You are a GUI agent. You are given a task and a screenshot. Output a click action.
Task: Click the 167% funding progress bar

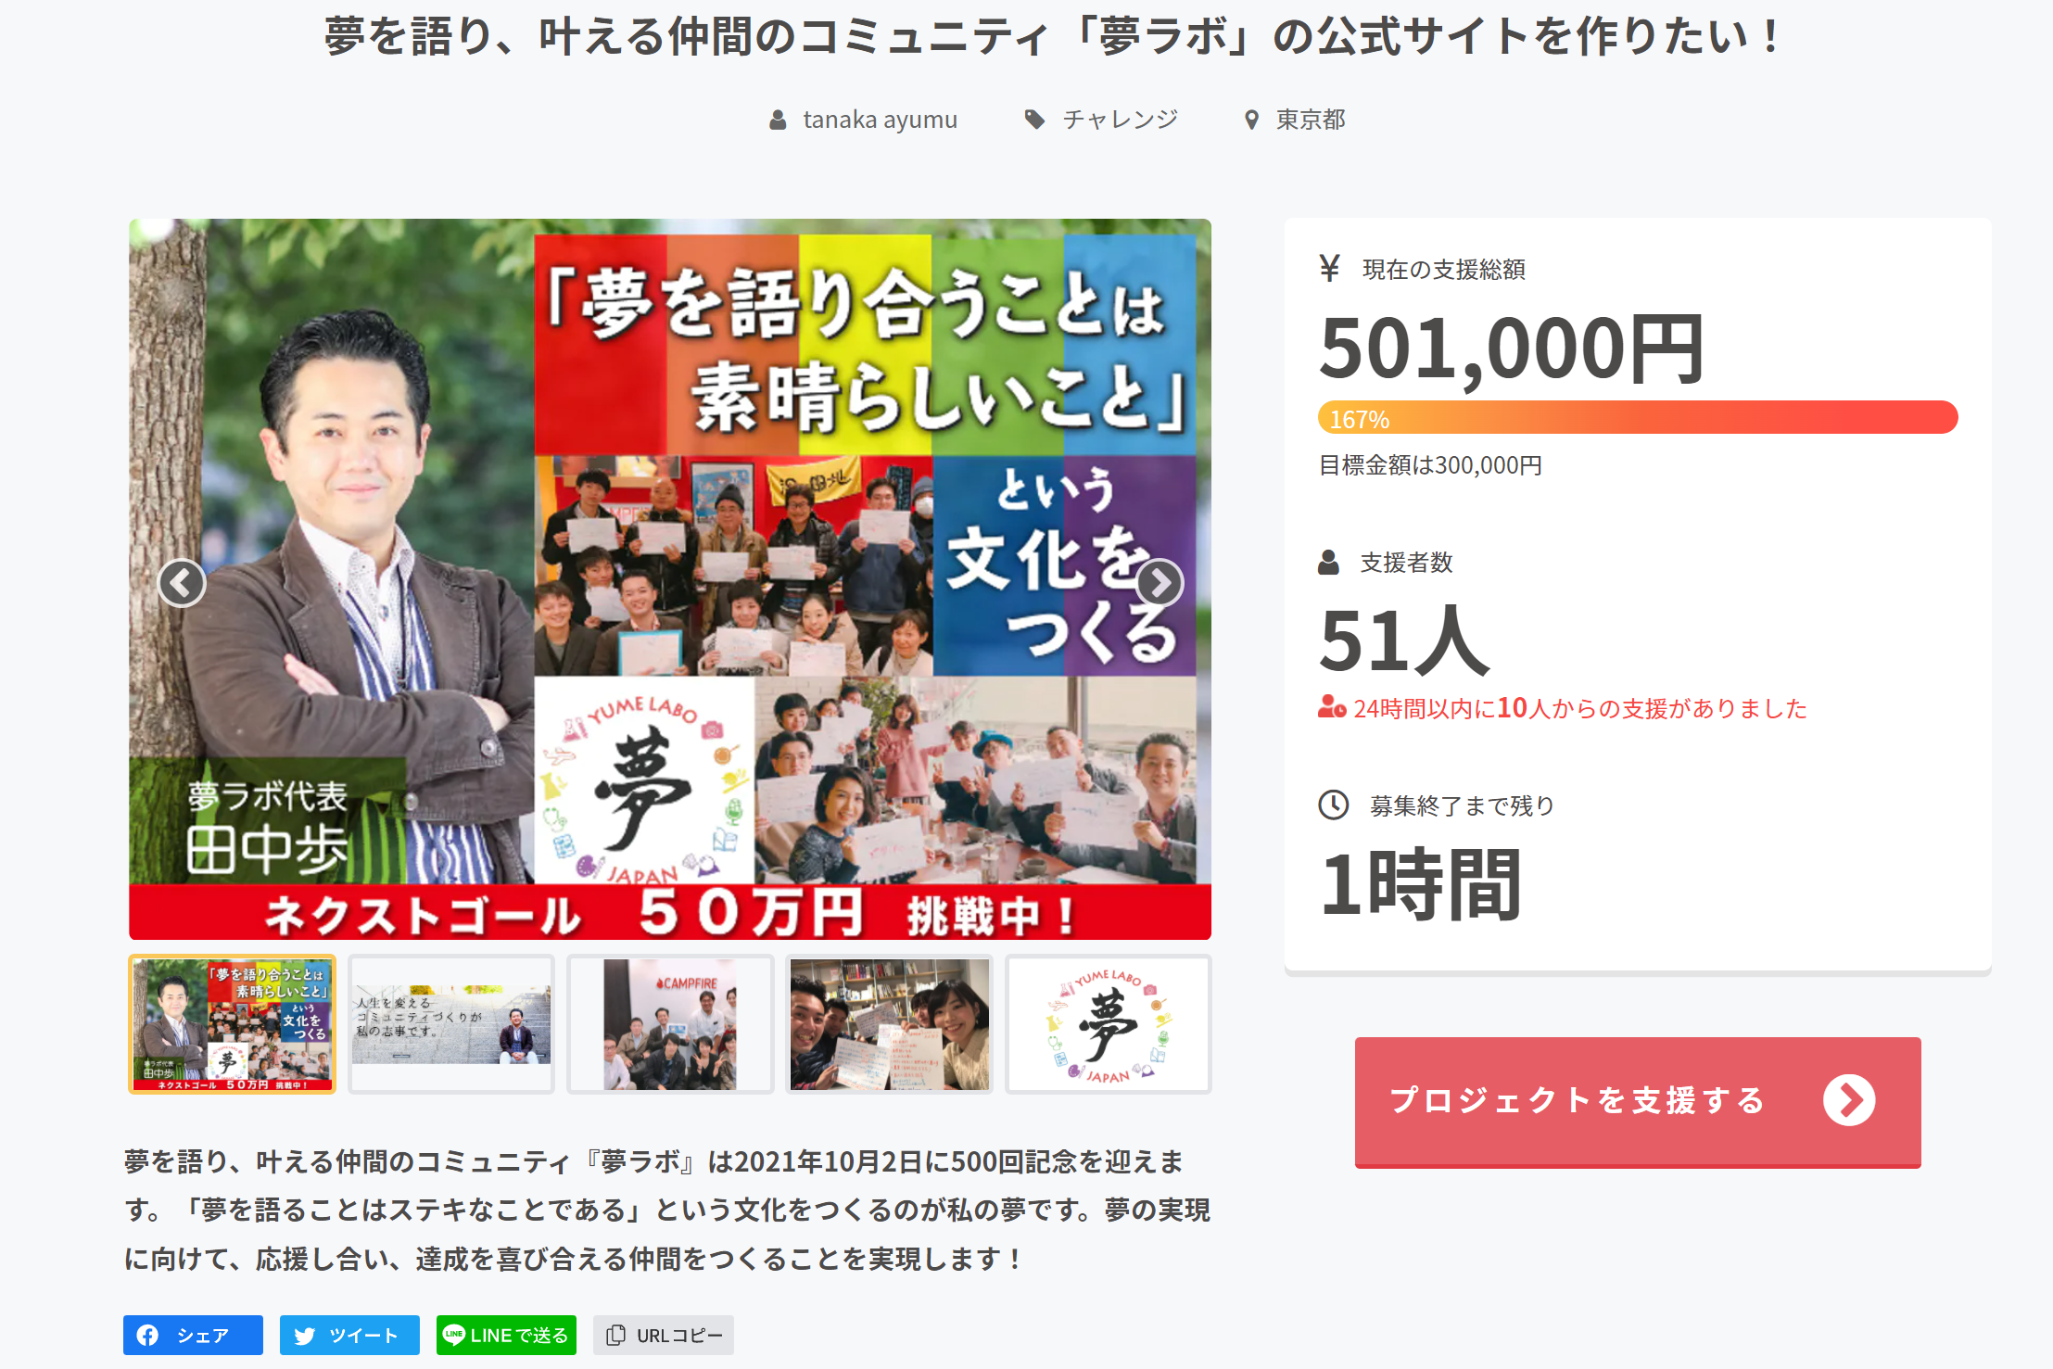(x=1638, y=418)
